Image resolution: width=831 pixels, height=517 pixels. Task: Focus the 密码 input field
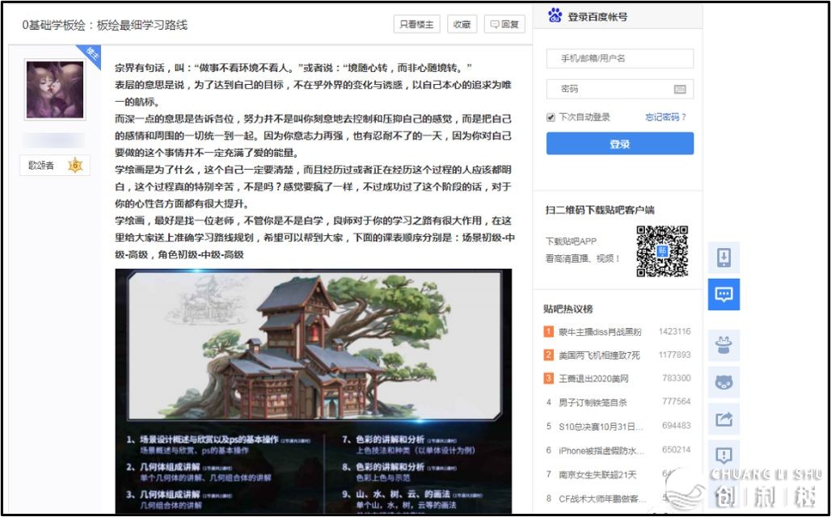[x=620, y=89]
